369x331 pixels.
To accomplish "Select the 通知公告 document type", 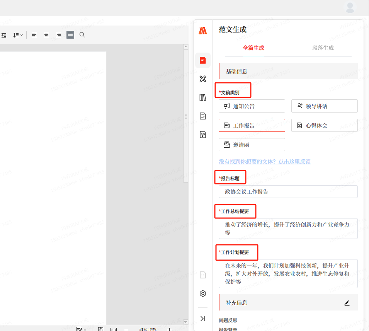I will click(x=252, y=106).
